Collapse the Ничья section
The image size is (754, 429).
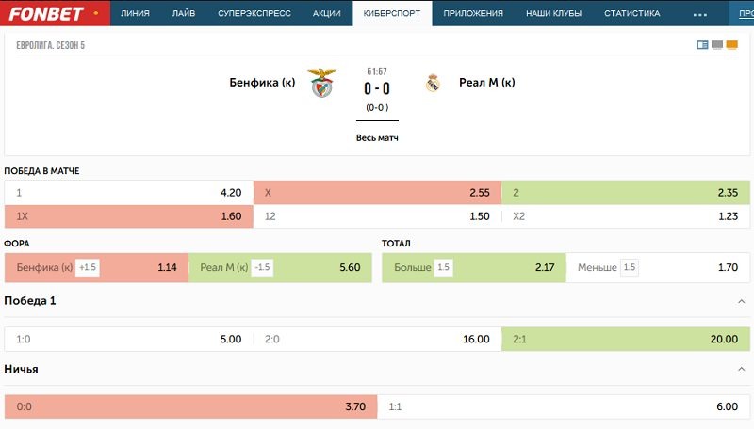pos(741,369)
